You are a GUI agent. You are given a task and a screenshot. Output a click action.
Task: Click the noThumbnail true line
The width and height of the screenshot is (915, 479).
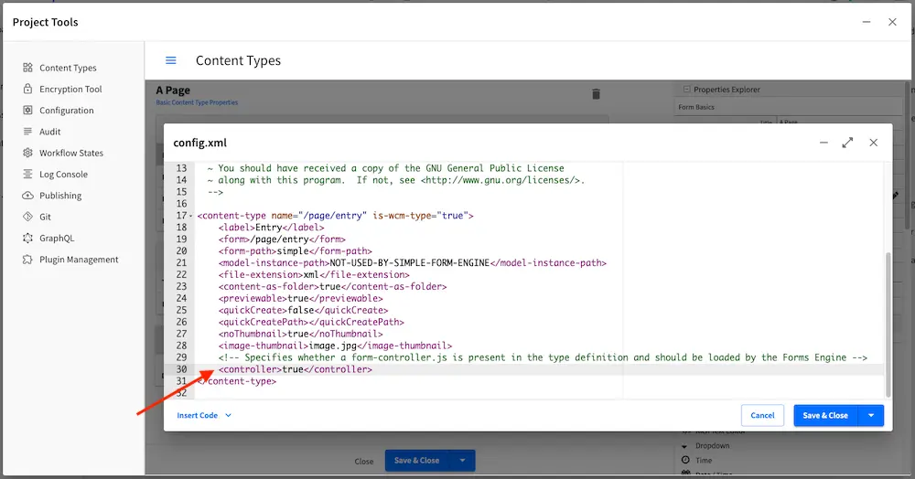[300, 335]
